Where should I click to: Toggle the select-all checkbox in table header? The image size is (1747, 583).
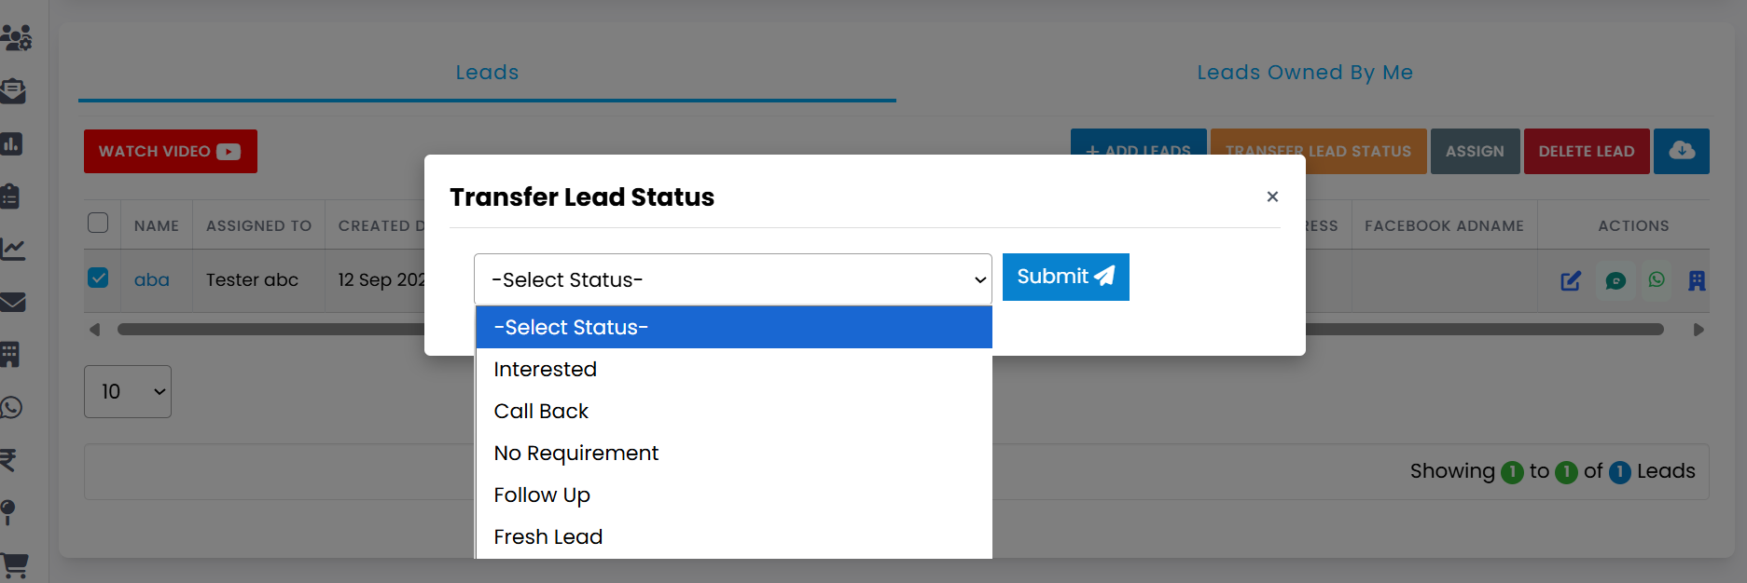point(98,224)
